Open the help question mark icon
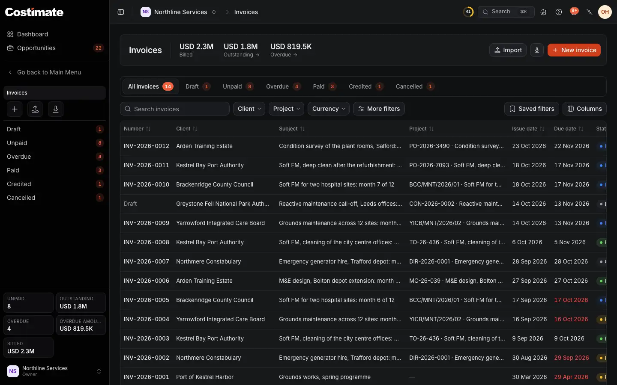 click(x=559, y=12)
